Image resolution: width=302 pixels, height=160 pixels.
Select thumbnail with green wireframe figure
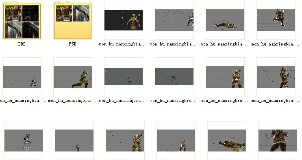tap(124, 77)
